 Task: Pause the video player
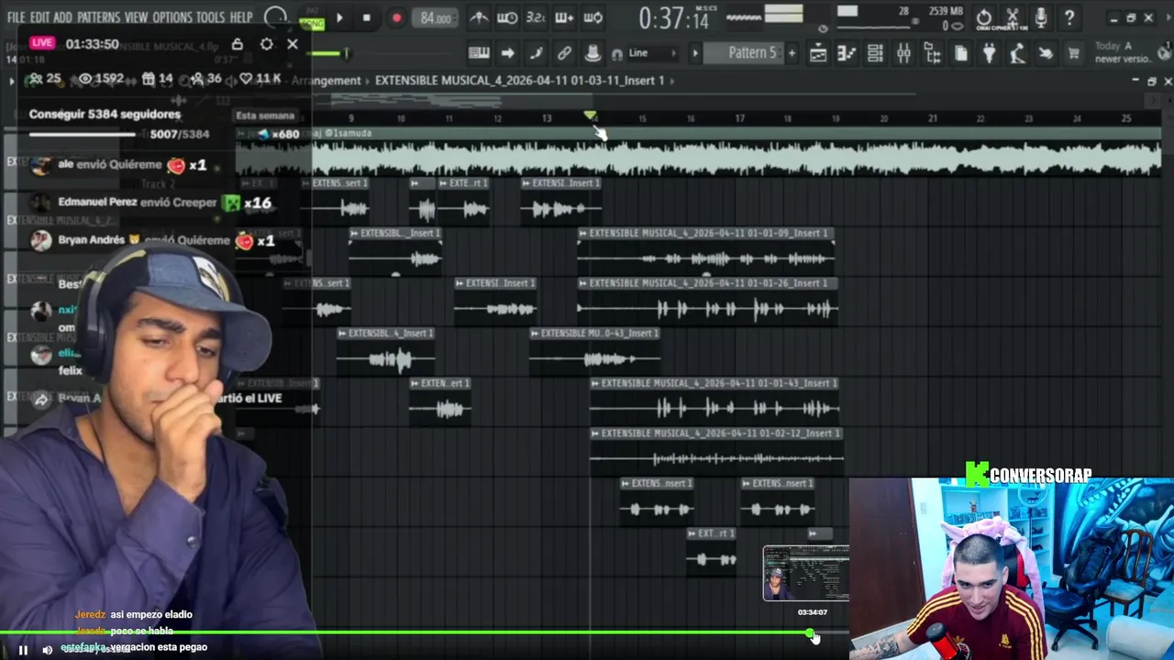pos(23,650)
